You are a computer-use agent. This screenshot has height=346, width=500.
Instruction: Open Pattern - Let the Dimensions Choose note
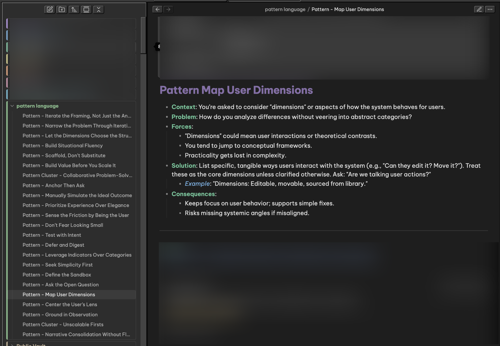click(77, 135)
